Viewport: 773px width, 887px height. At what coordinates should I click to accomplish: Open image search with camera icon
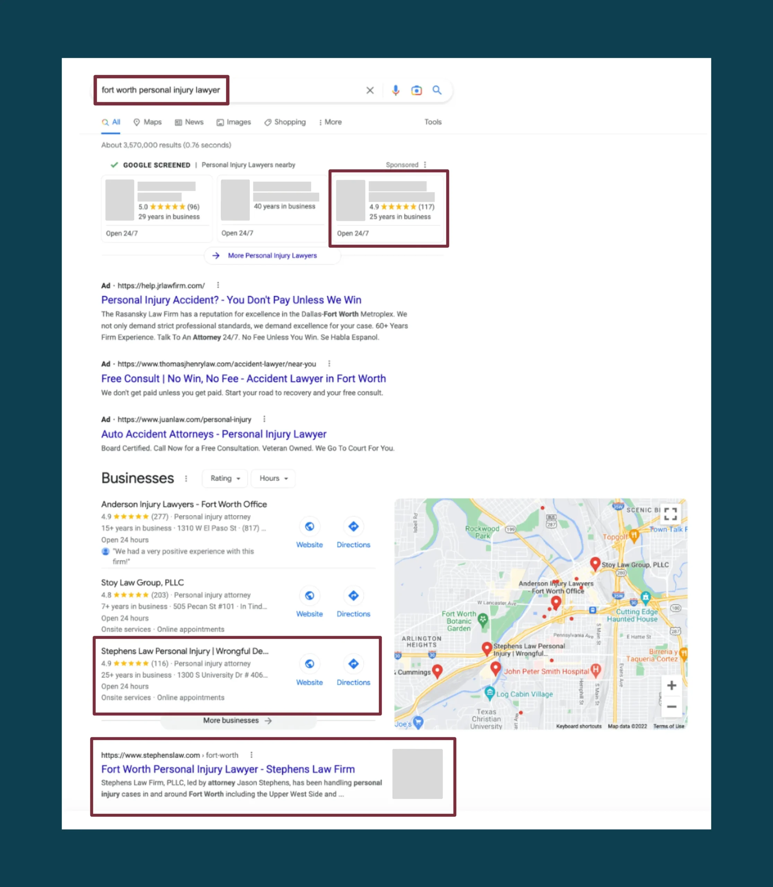[x=416, y=90]
